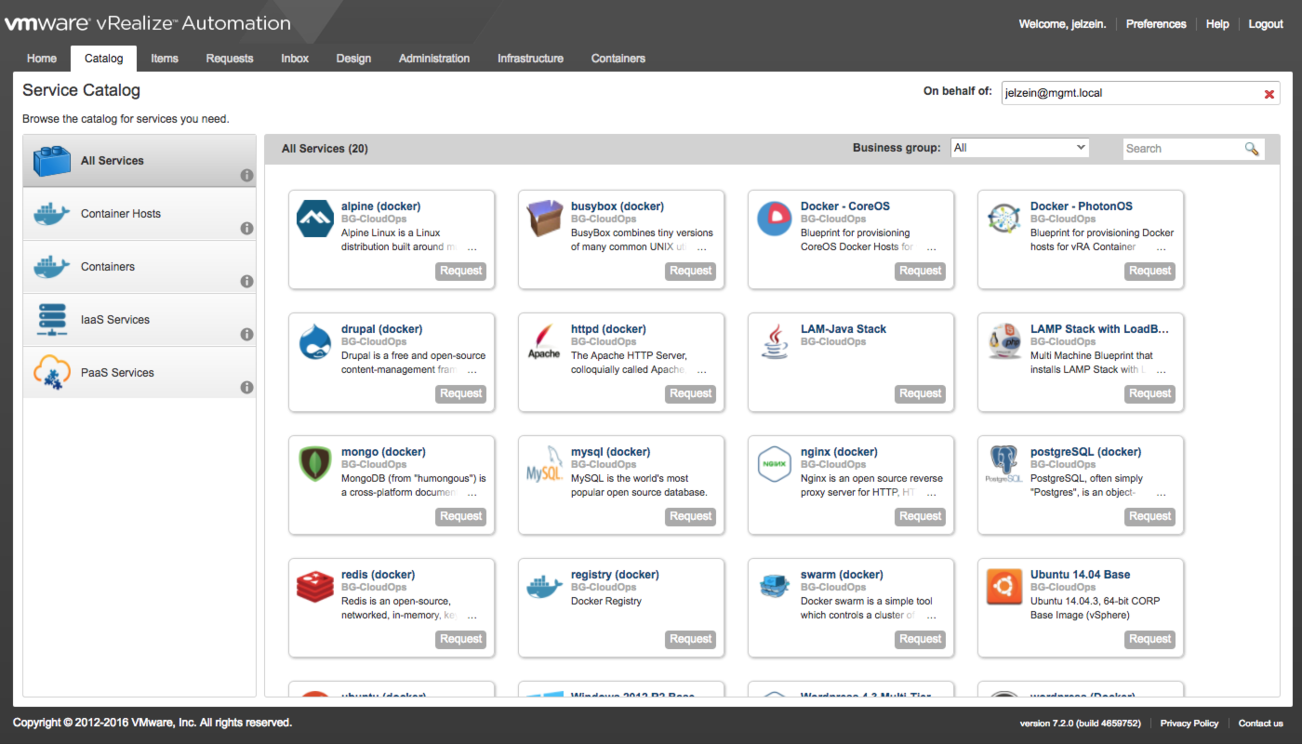The height and width of the screenshot is (744, 1302).
Task: Click info icon for Containers service
Action: (x=246, y=281)
